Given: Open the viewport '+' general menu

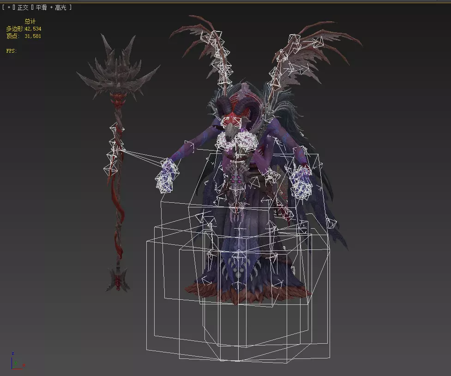Looking at the screenshot, I should pyautogui.click(x=9, y=7).
